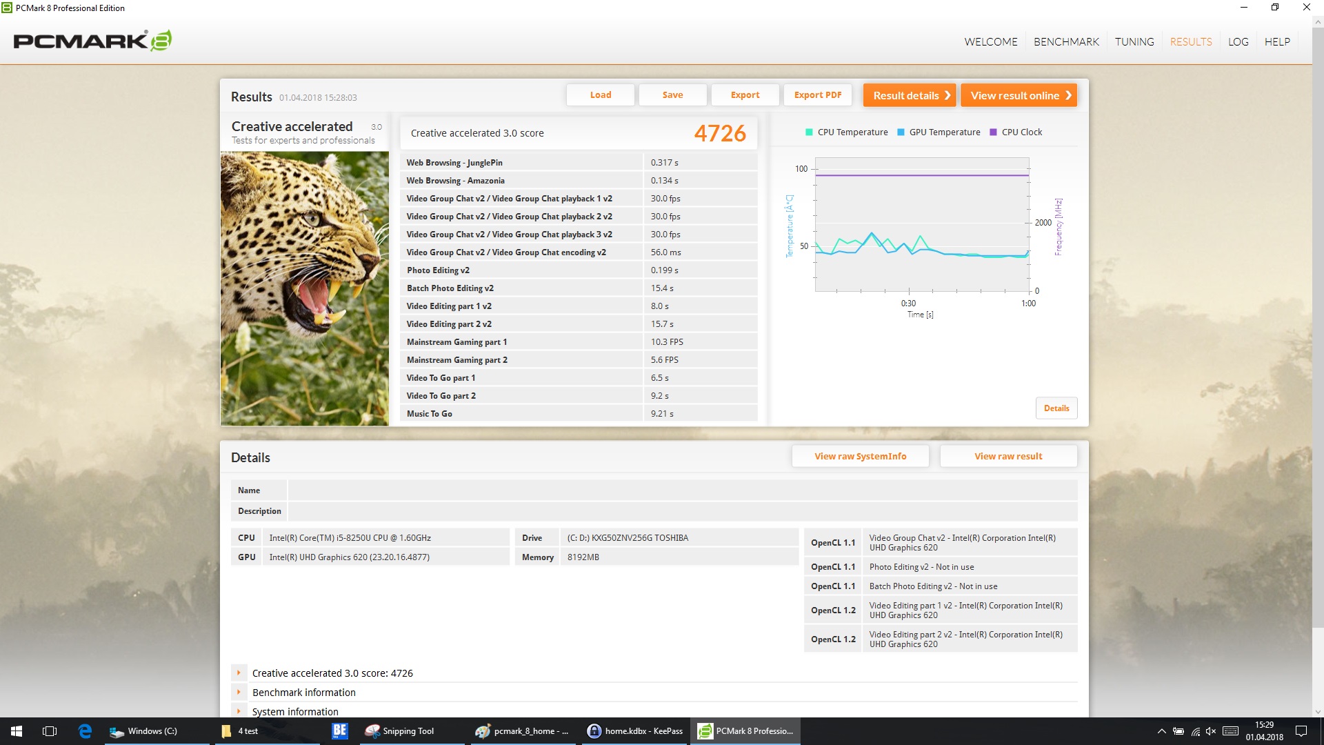The image size is (1324, 745).
Task: Open Microsoft Edge from the taskbar
Action: tap(85, 731)
